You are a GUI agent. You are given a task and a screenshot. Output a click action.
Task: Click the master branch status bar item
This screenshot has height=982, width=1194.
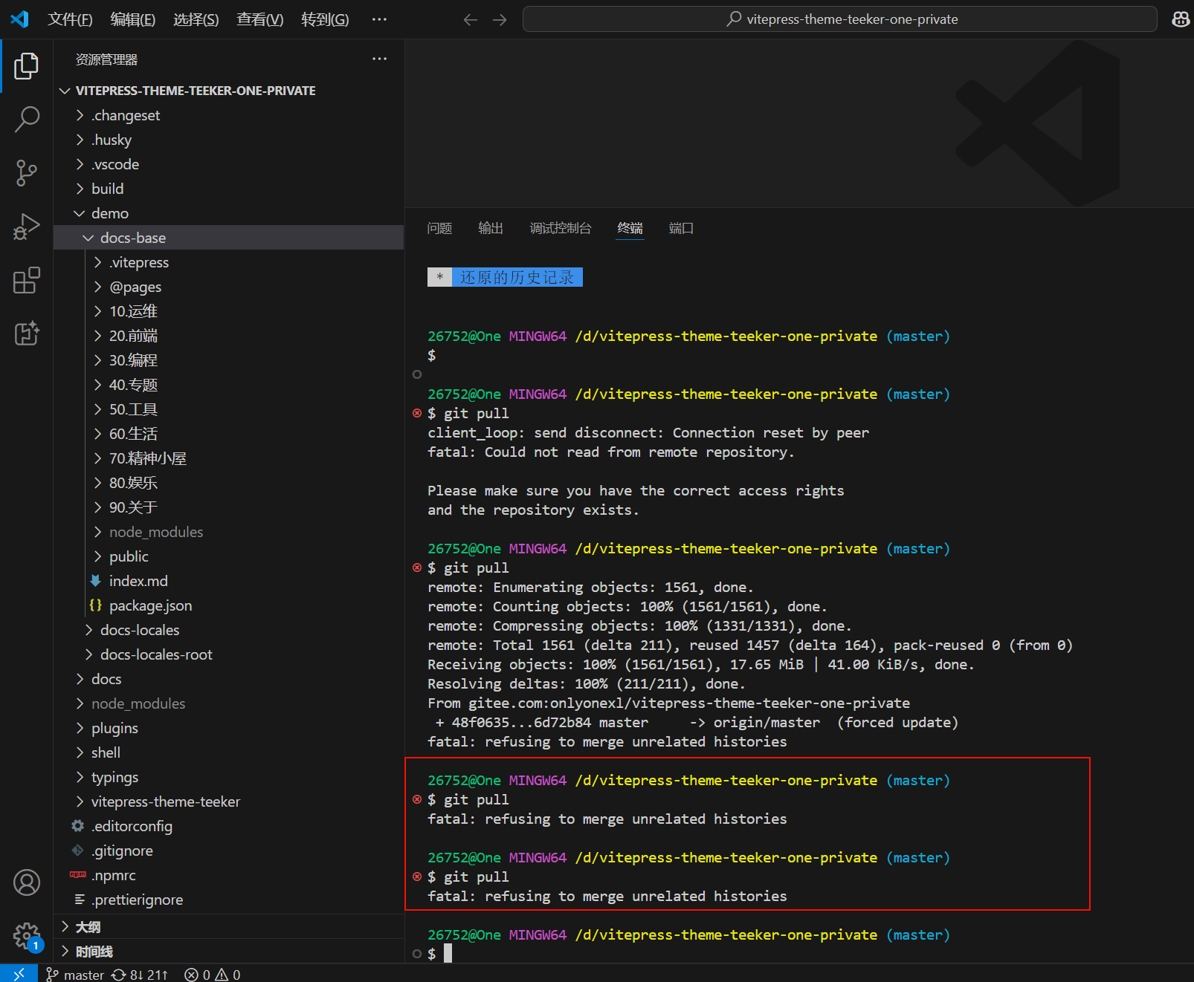tap(75, 975)
